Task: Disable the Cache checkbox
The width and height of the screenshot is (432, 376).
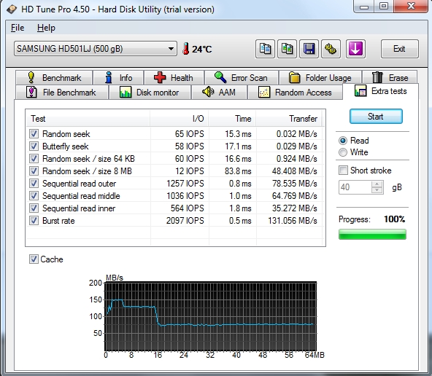Action: tap(34, 259)
